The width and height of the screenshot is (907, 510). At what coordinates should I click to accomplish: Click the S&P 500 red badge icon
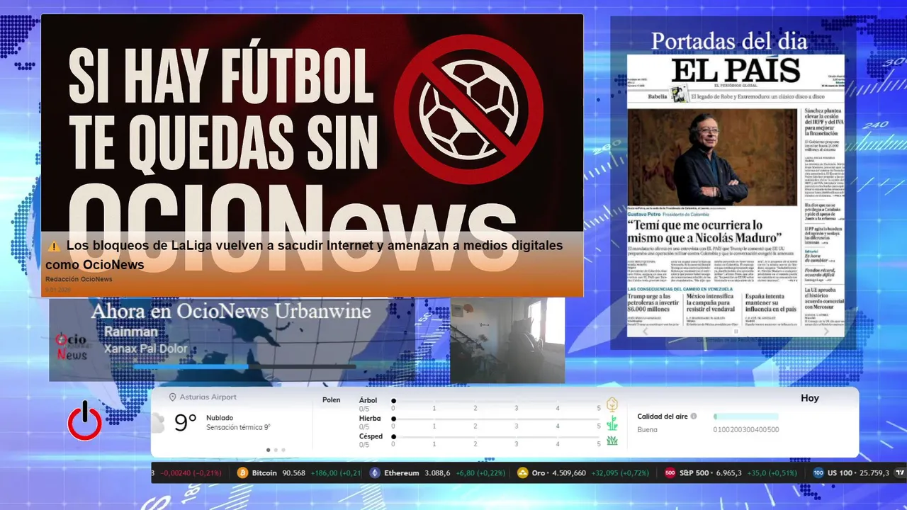click(670, 473)
